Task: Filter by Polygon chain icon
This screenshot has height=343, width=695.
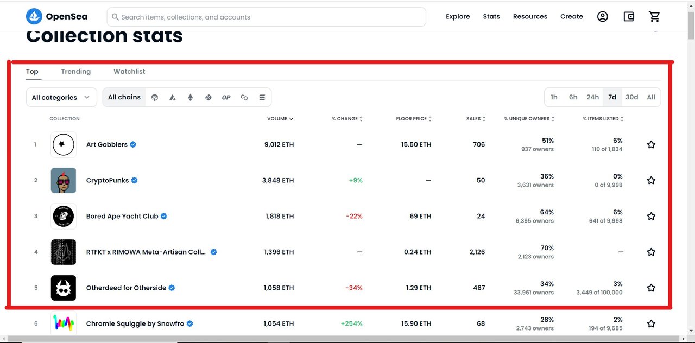Action: 244,98
